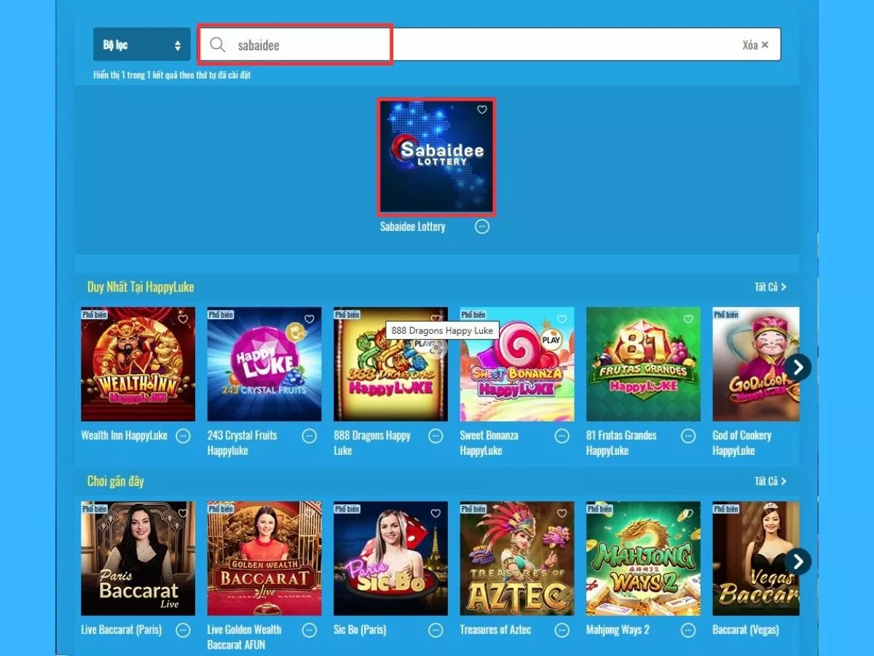The height and width of the screenshot is (656, 874).
Task: Click the Sabaidee Lottery title text
Action: [x=412, y=227]
